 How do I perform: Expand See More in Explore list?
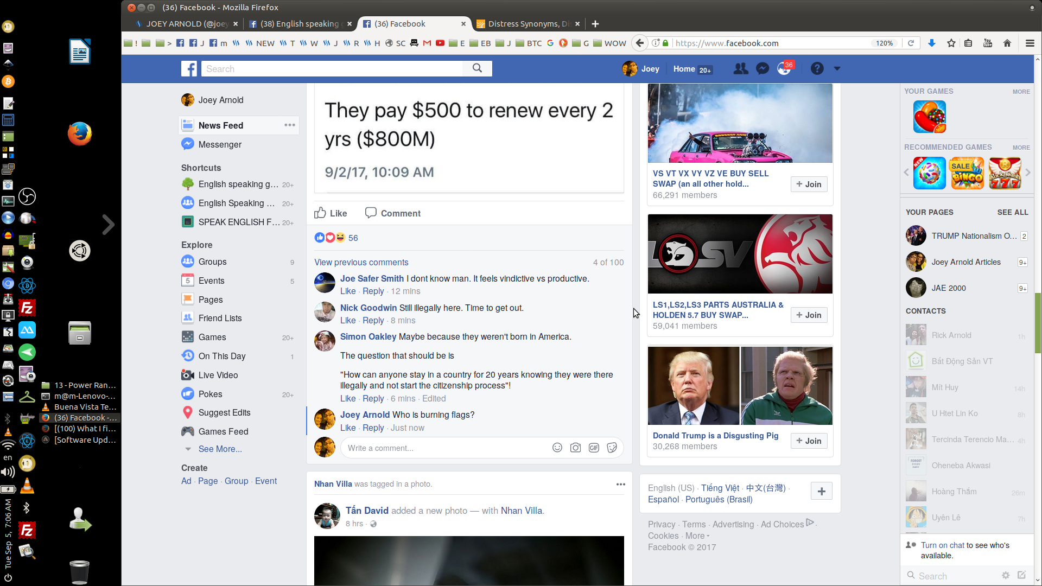pos(220,449)
